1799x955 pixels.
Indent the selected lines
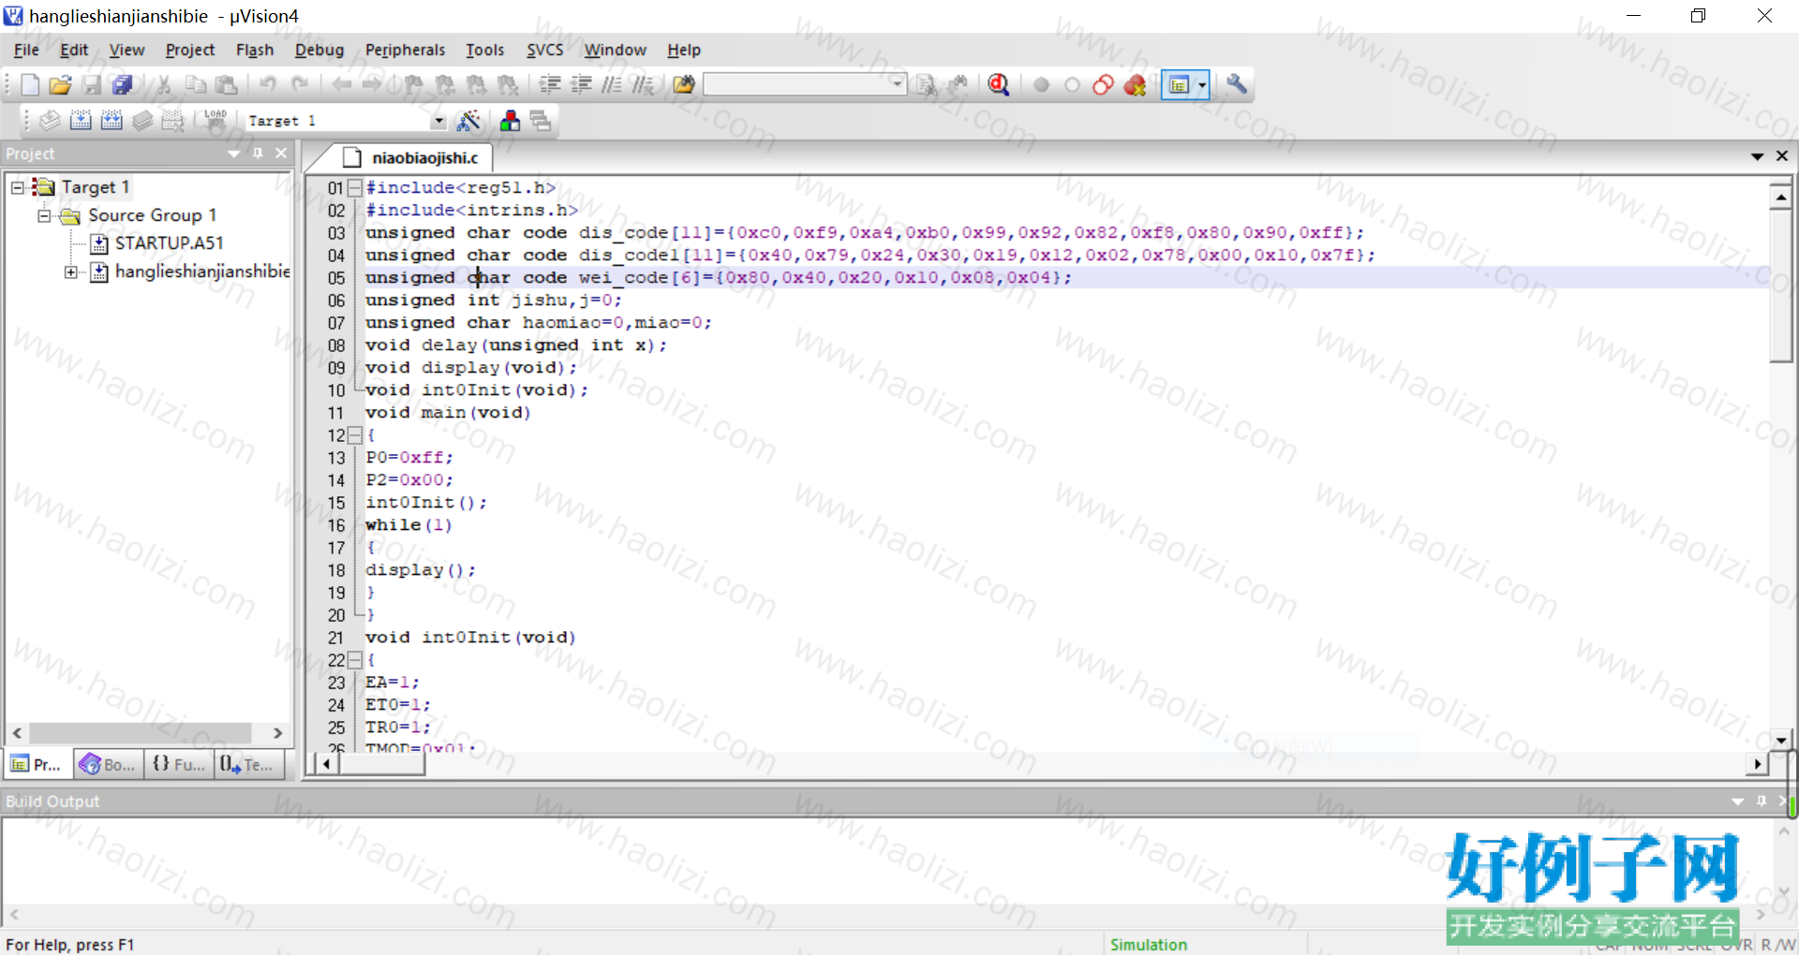tap(550, 85)
